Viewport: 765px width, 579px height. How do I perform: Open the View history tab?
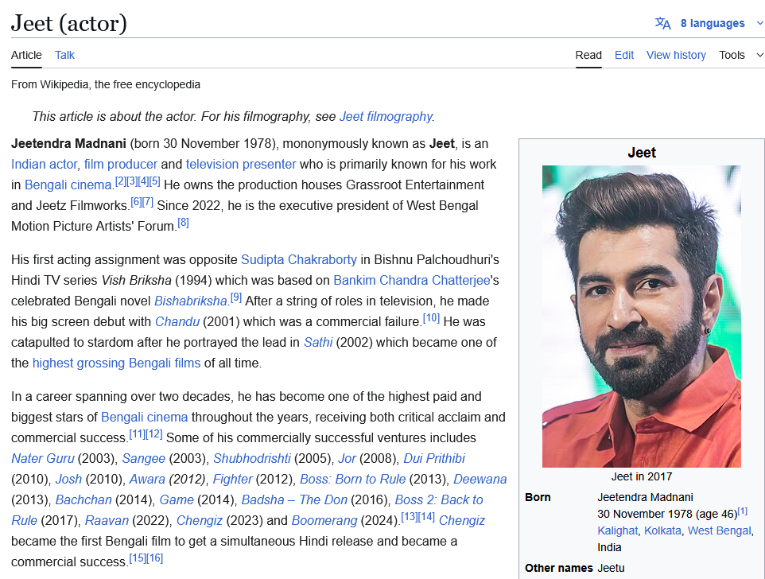(676, 55)
